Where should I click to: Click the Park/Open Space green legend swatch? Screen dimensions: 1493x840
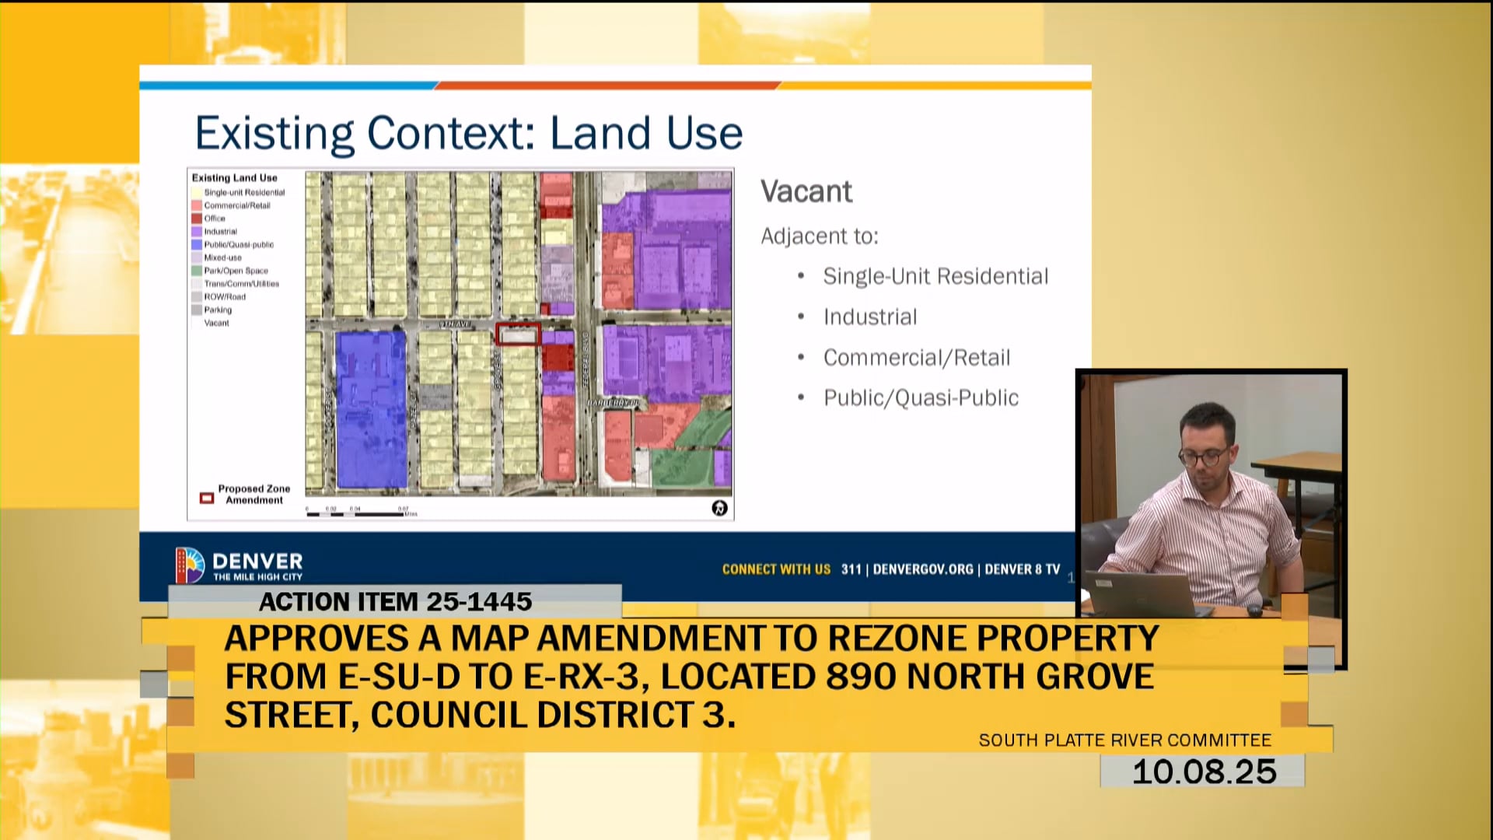coord(197,271)
